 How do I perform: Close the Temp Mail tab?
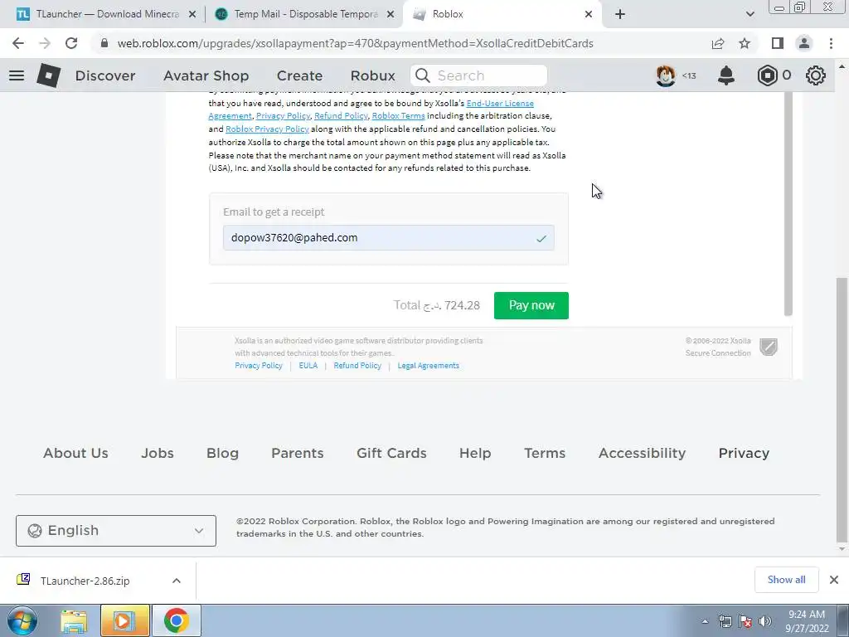(391, 14)
